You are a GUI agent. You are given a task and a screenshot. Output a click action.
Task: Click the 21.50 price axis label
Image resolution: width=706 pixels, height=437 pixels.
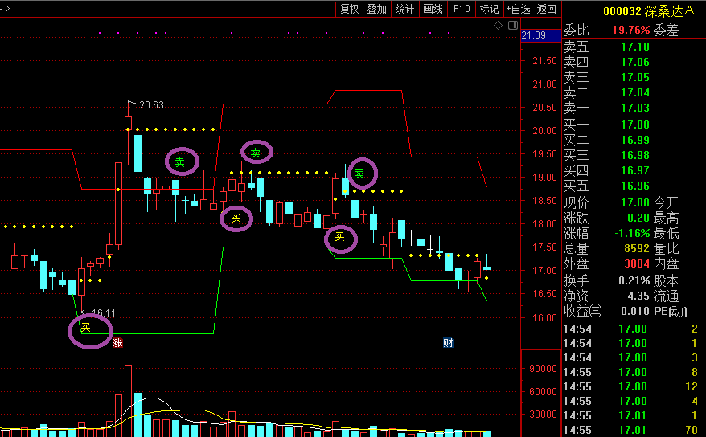point(545,61)
